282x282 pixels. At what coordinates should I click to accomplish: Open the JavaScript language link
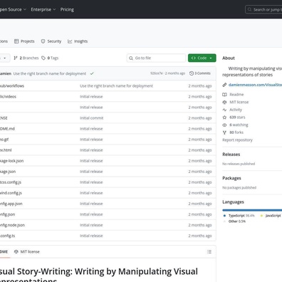click(x=273, y=216)
